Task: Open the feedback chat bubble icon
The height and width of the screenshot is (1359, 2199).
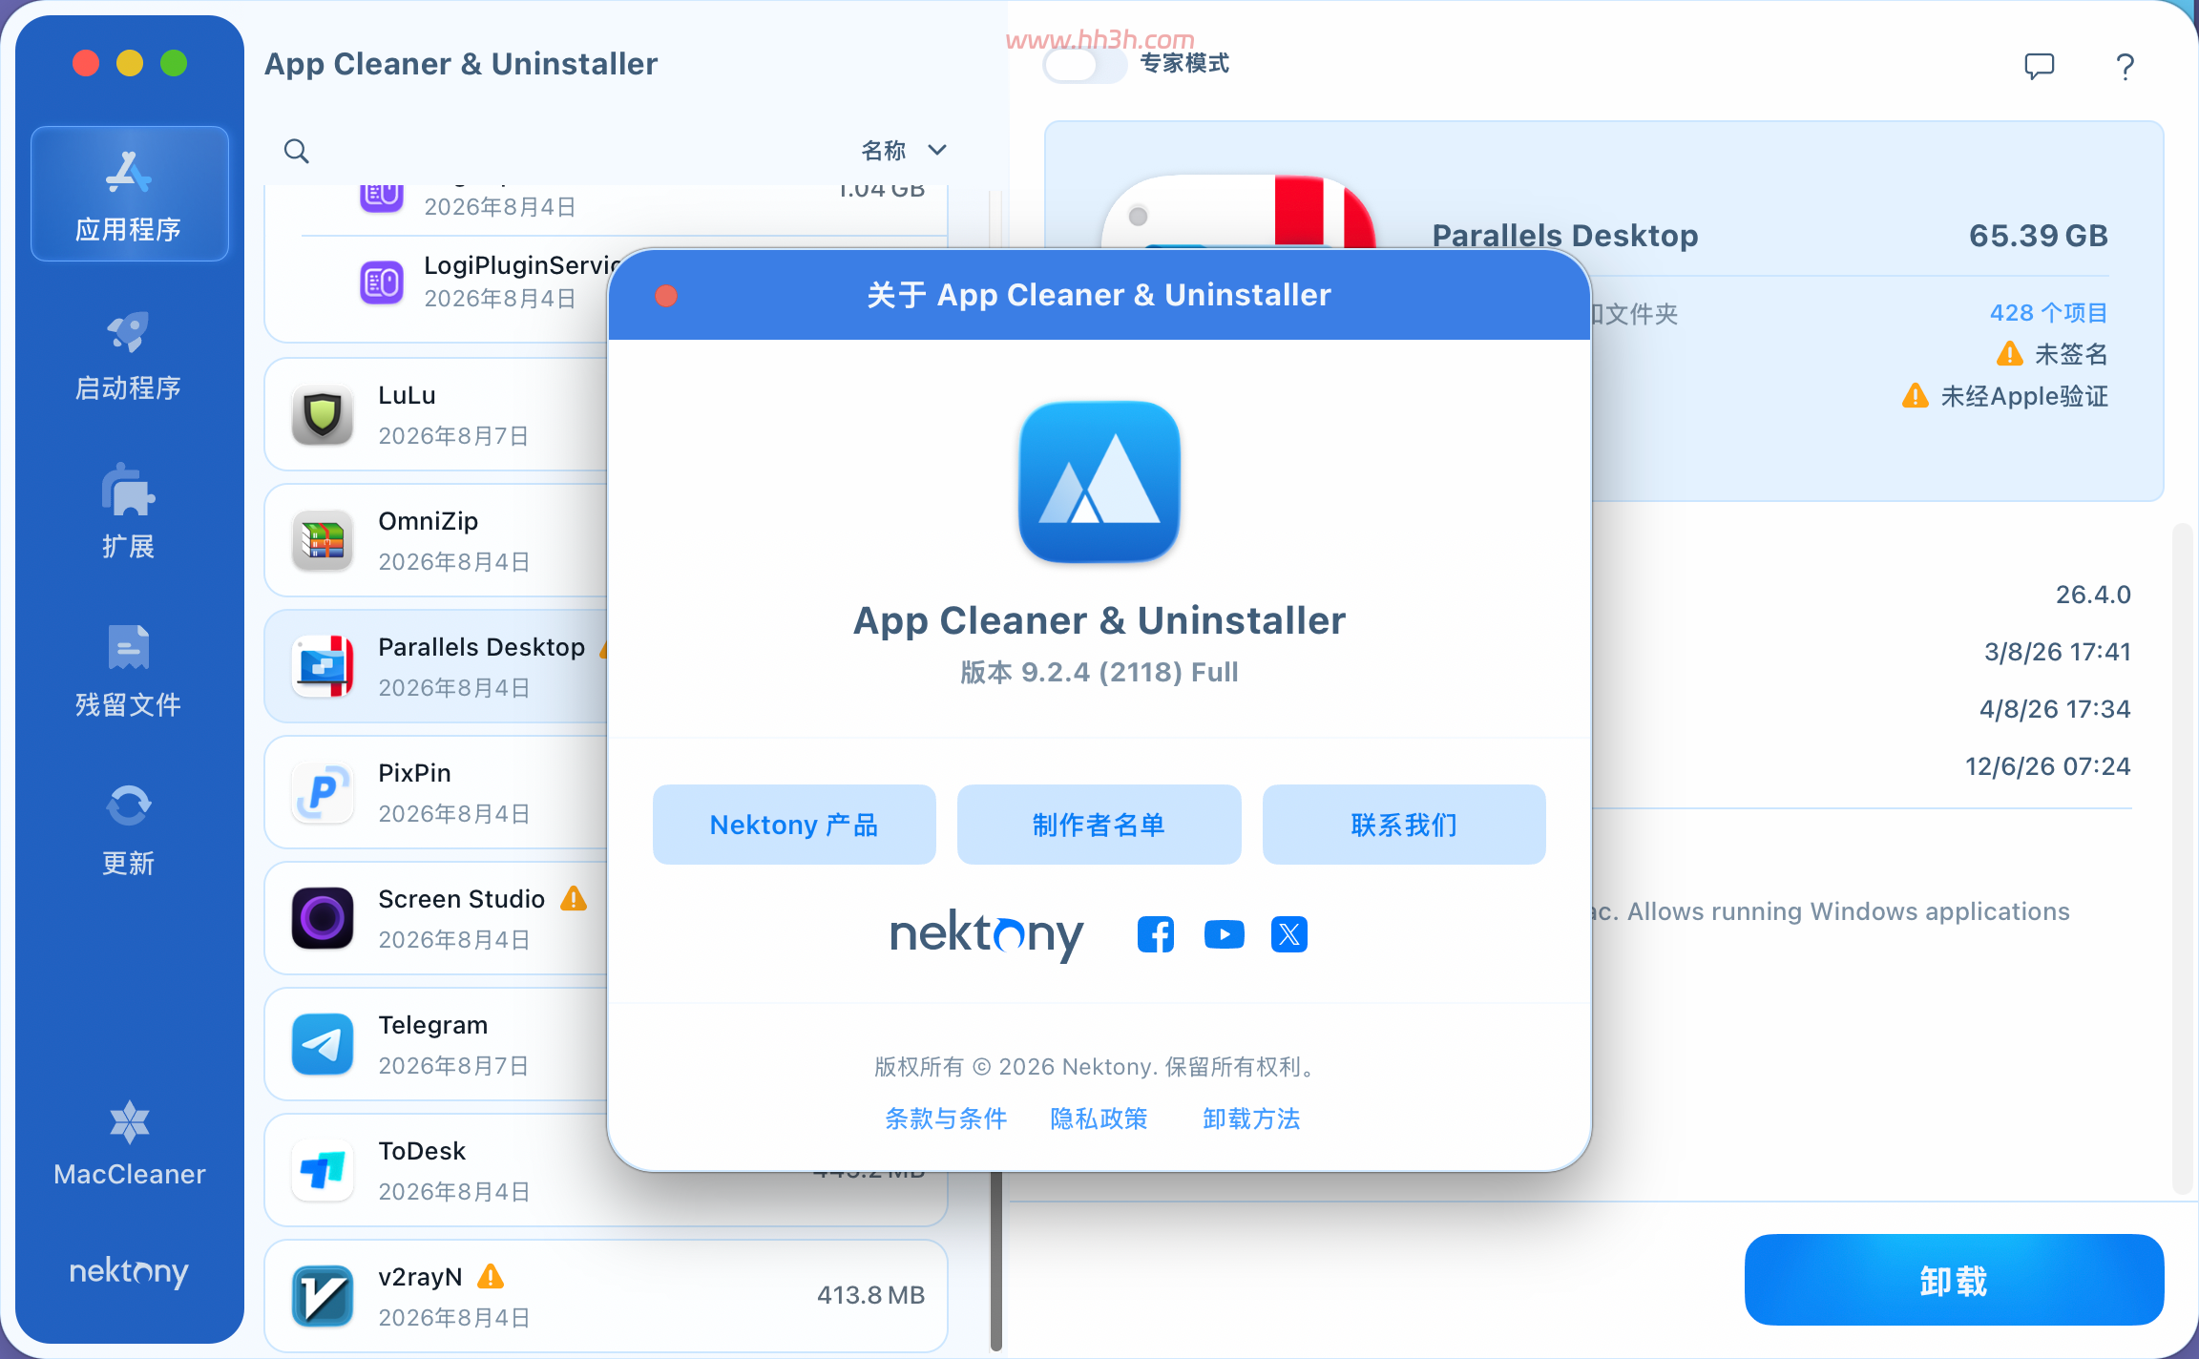Action: click(2040, 66)
